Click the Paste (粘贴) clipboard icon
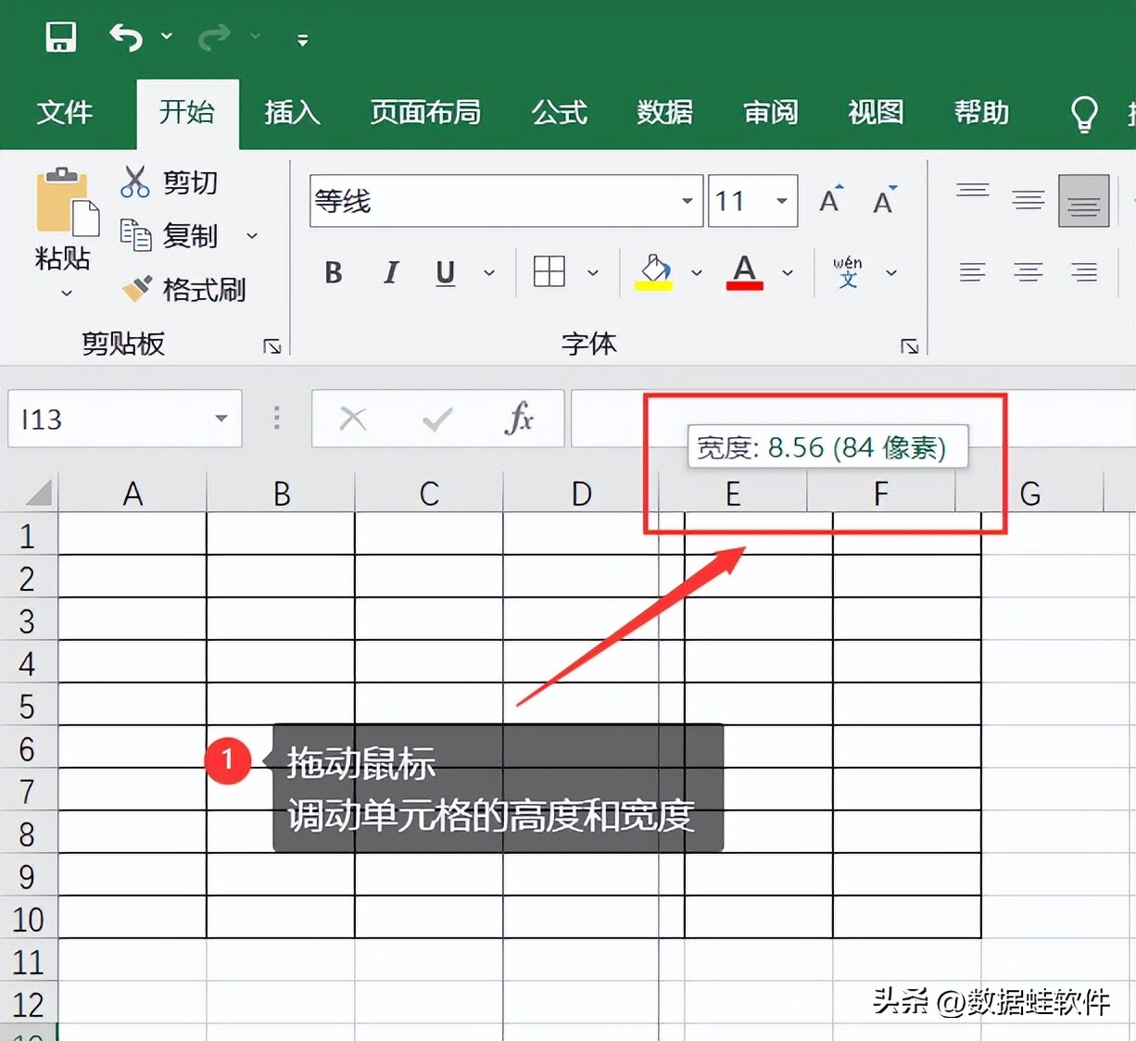 pos(63,204)
